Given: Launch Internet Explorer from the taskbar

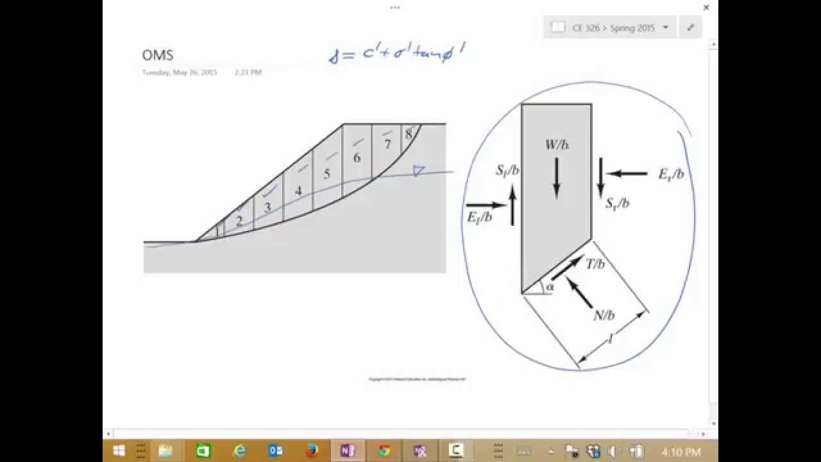Looking at the screenshot, I should 239,451.
